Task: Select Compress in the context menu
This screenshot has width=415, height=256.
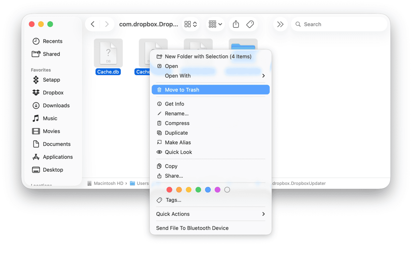Action: 177,123
